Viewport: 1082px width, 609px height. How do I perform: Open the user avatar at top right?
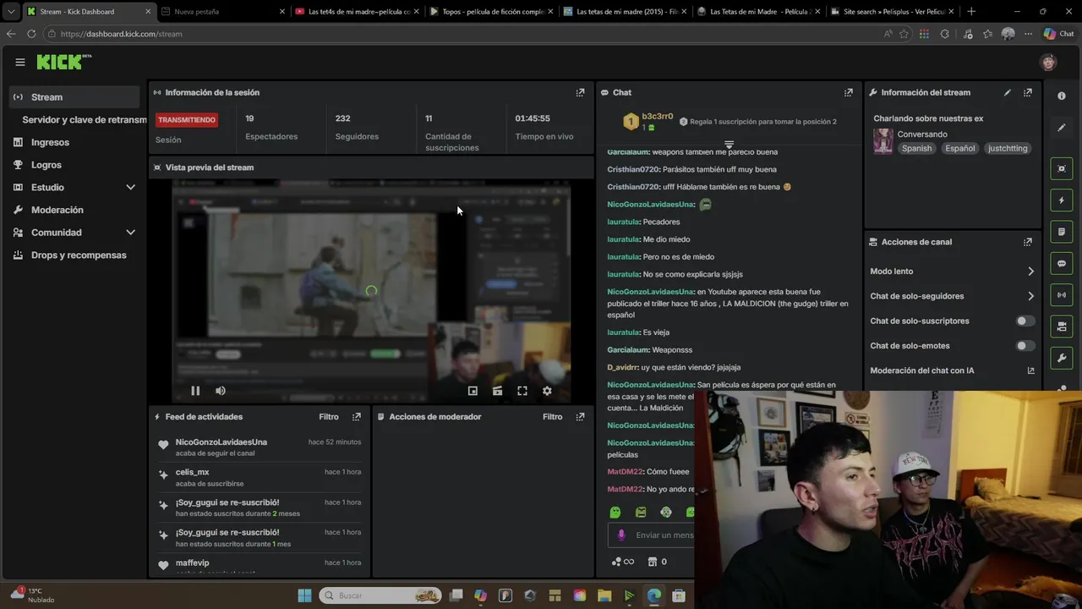coord(1048,62)
